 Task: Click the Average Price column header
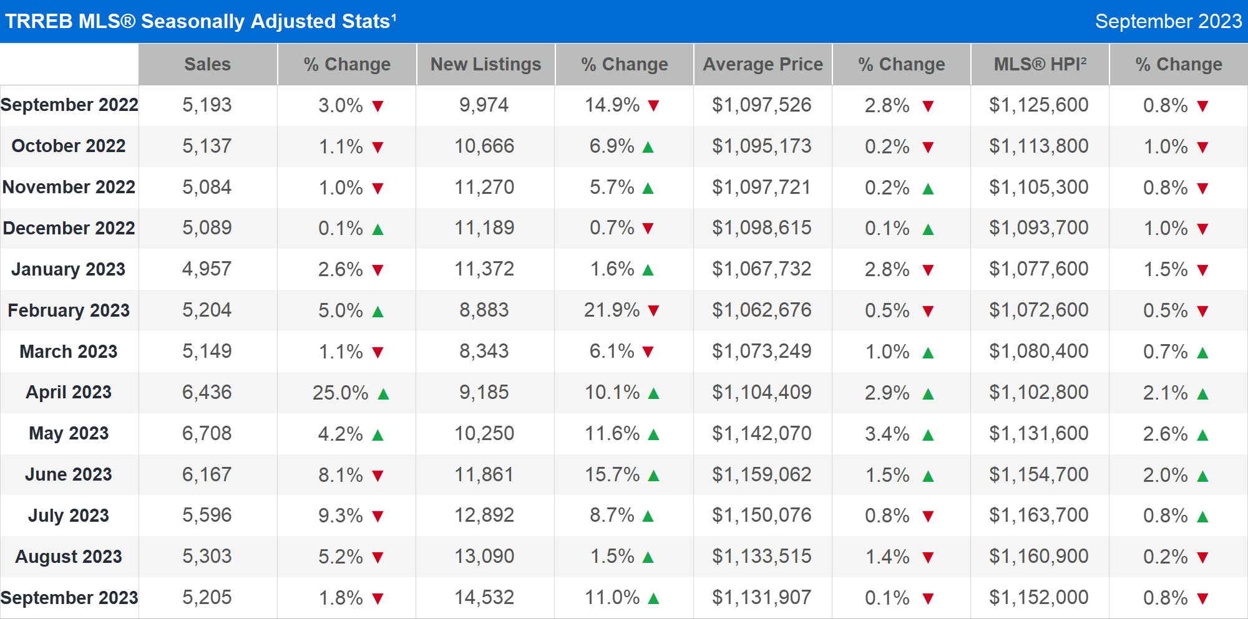click(763, 64)
